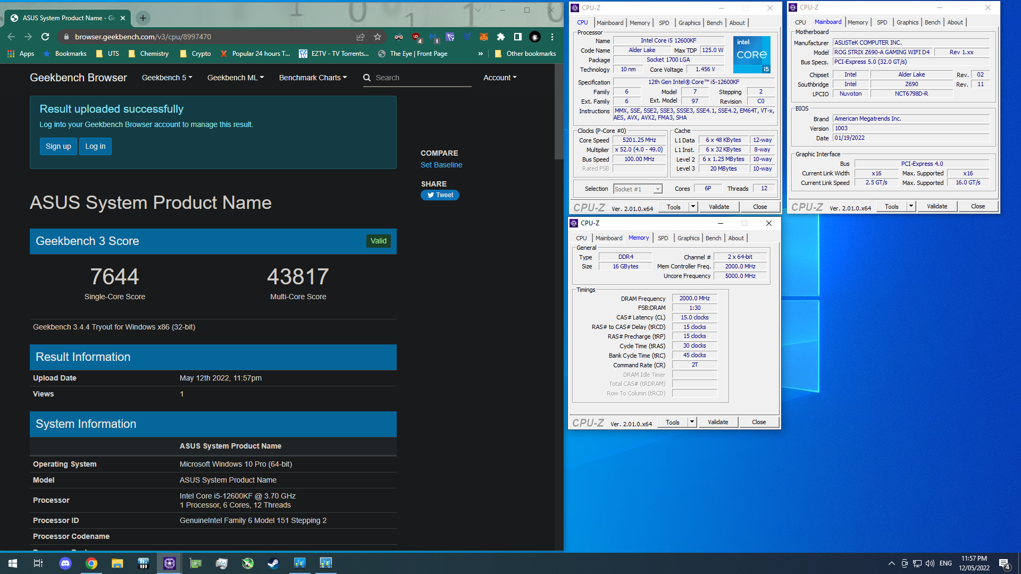Open a new browser tab
This screenshot has width=1021, height=574.
coord(143,18)
